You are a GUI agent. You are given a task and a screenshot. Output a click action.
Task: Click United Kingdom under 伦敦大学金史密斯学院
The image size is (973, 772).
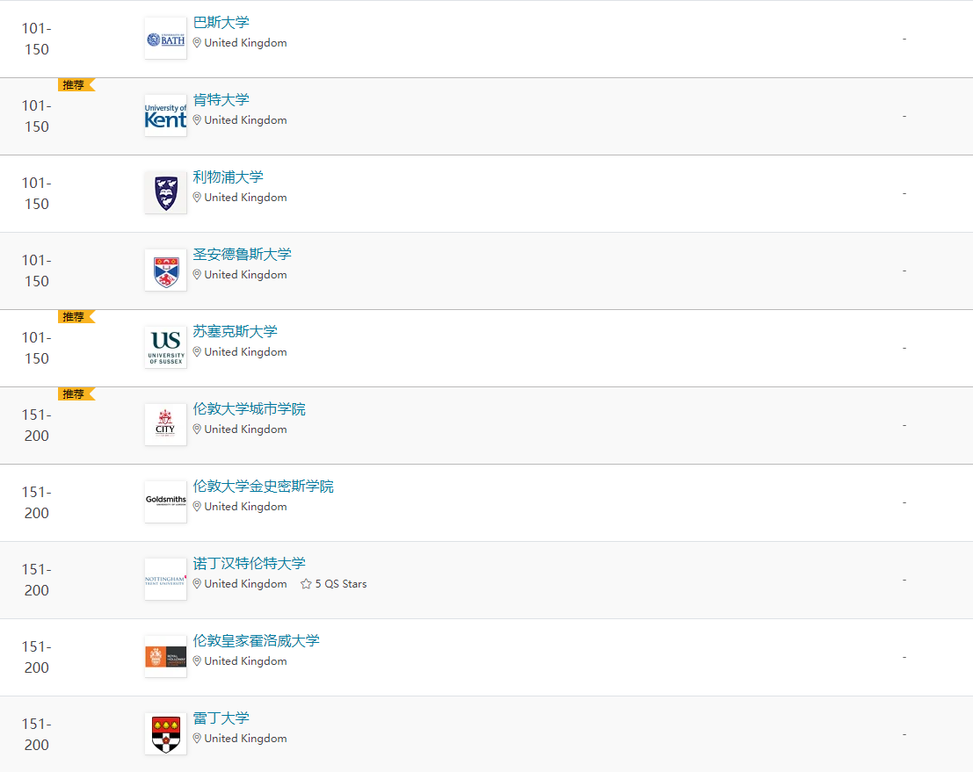pyautogui.click(x=246, y=507)
